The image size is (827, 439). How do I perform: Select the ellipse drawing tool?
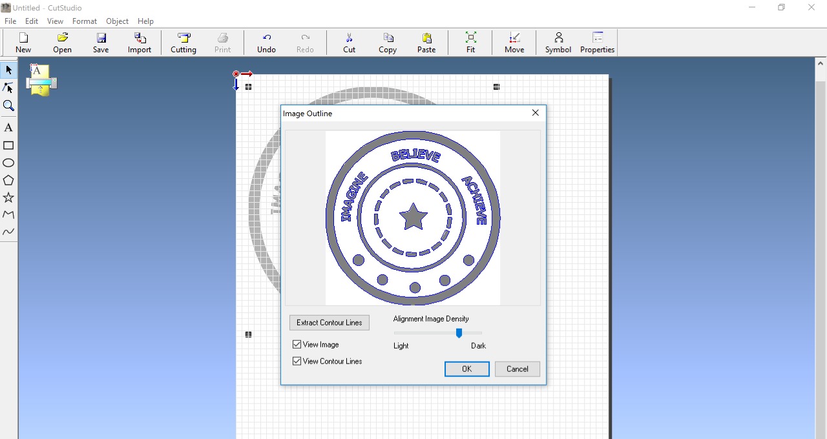(8, 163)
